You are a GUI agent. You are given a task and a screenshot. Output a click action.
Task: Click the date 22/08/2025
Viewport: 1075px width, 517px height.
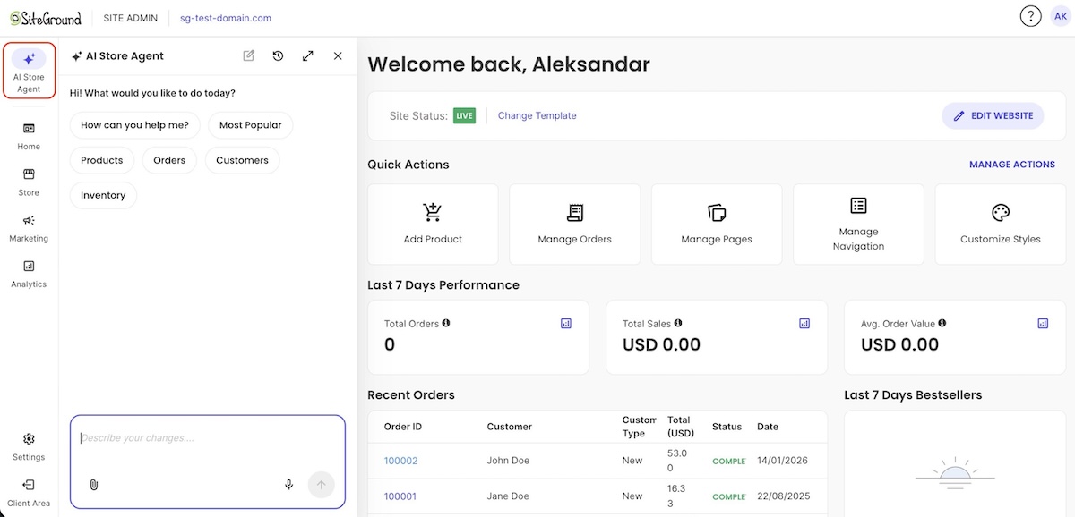782,496
